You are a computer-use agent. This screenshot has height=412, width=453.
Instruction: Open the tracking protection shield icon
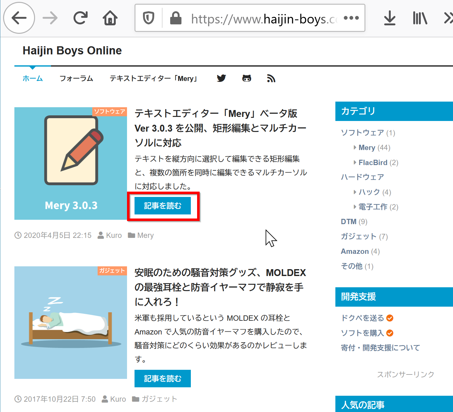tap(149, 18)
